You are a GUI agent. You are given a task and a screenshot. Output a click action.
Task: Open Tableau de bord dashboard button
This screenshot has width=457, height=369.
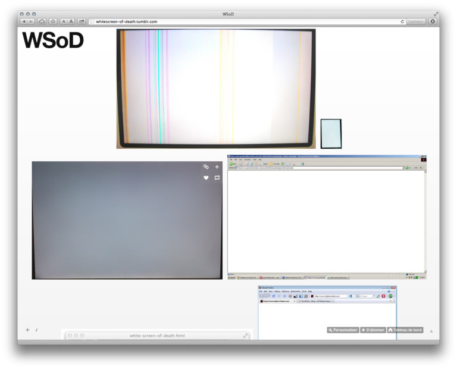(405, 330)
